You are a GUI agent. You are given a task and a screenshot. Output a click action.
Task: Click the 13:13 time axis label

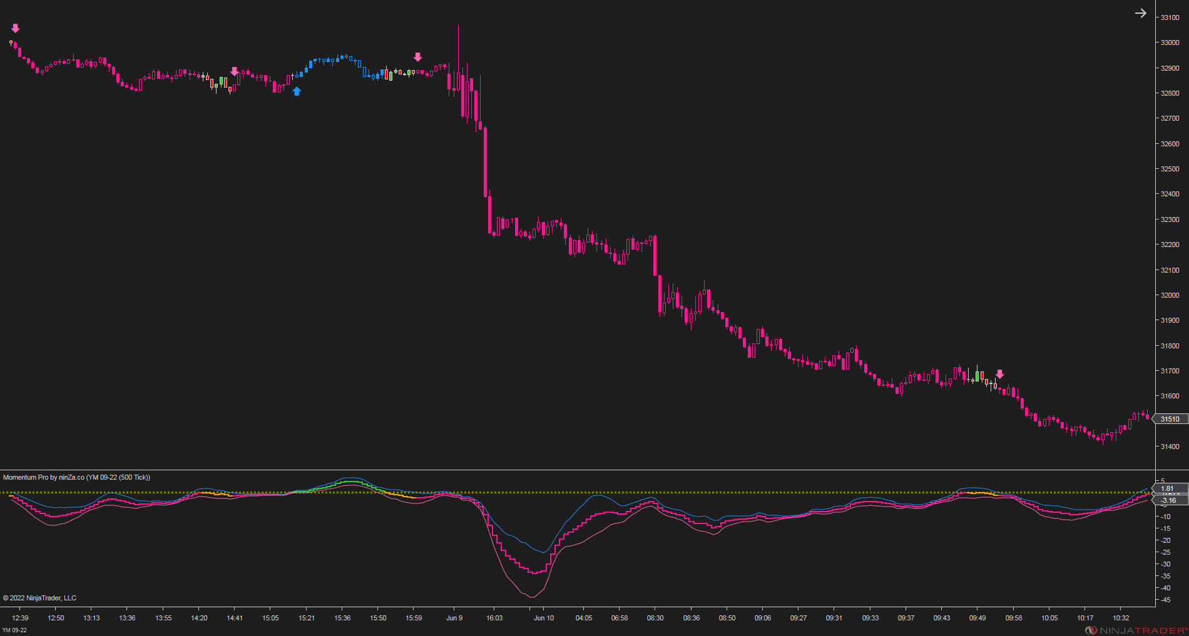pos(91,618)
